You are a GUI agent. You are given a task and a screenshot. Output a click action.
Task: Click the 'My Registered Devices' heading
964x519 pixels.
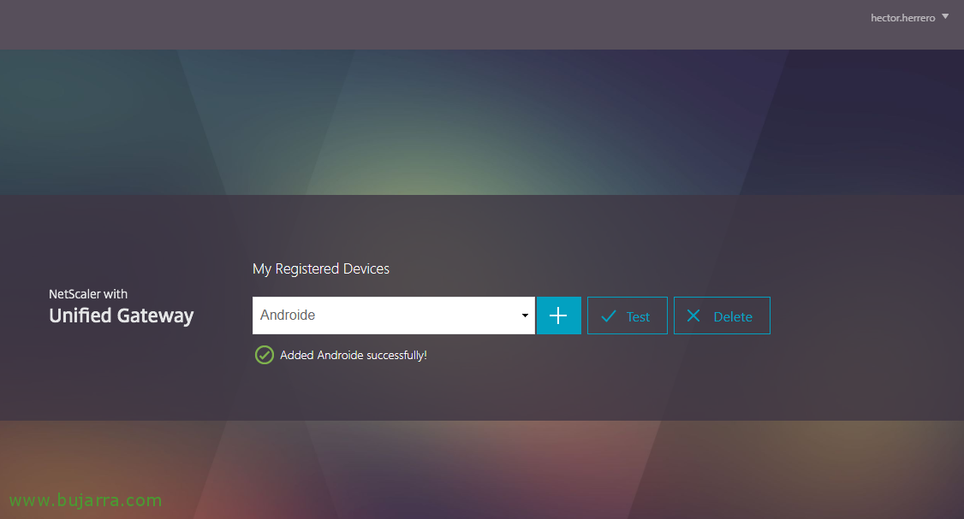tap(321, 269)
